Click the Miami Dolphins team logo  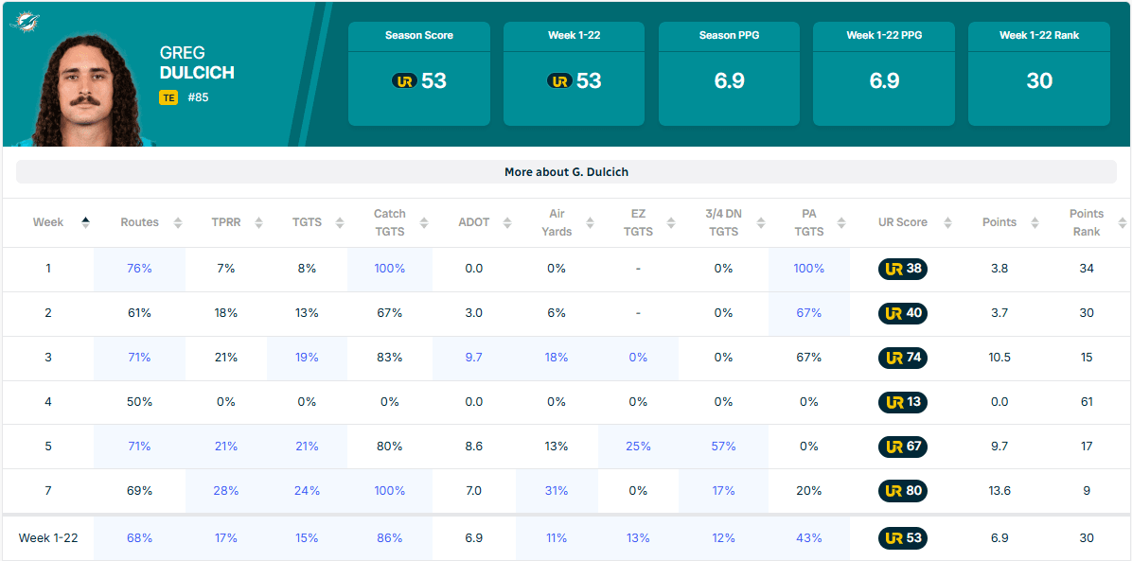coord(25,22)
